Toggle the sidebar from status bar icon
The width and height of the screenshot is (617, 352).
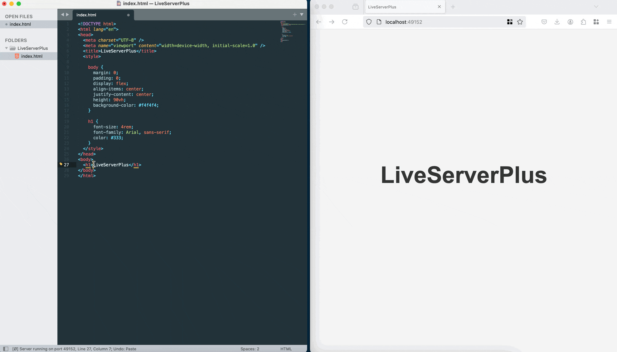pos(6,349)
